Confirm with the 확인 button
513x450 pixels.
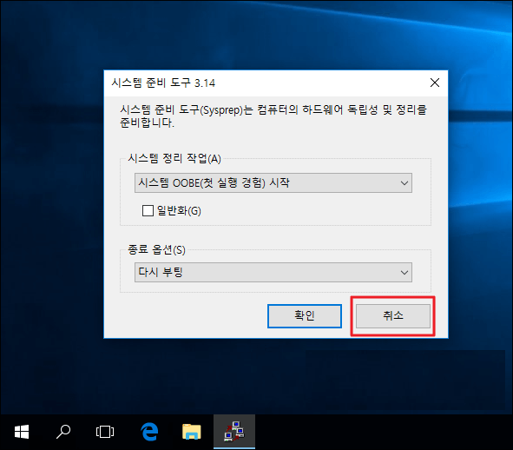[305, 316]
